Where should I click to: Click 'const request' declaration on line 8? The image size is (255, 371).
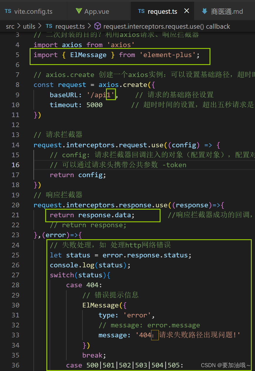pos(60,85)
